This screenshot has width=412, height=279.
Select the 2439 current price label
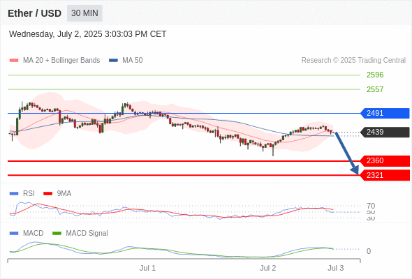click(385, 132)
